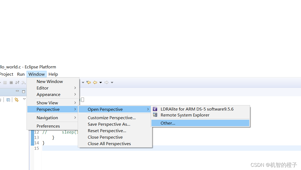
Task: Choose Reset Perspective...
Action: (x=115, y=131)
